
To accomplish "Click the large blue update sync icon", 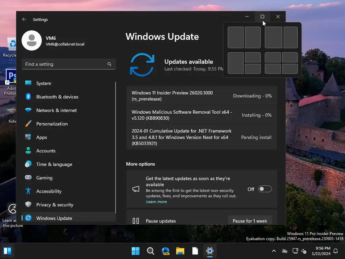I will pyautogui.click(x=142, y=65).
